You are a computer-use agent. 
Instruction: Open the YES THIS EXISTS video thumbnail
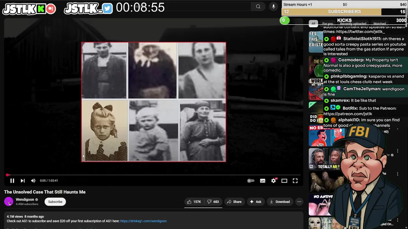[316, 42]
